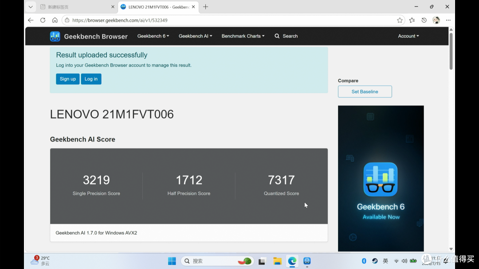Screen dimensions: 479x269
Task: Open a new browser tab
Action: pyautogui.click(x=206, y=7)
